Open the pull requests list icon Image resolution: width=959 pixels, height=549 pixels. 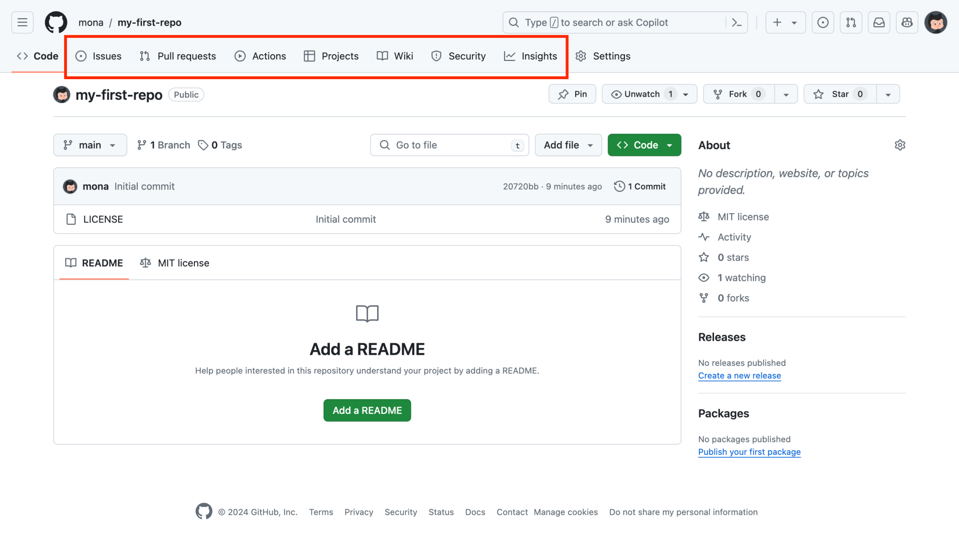click(851, 22)
